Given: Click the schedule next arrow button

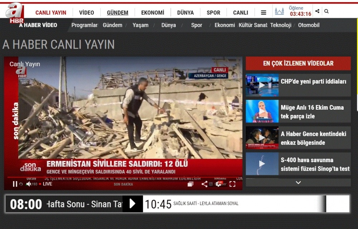Looking at the screenshot, I should point(132,204).
